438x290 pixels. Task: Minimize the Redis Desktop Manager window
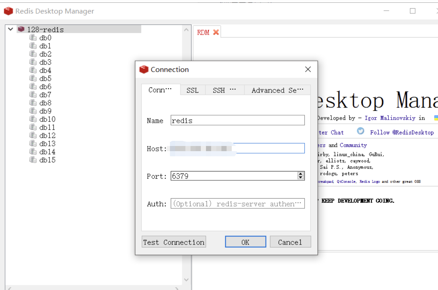[387, 11]
